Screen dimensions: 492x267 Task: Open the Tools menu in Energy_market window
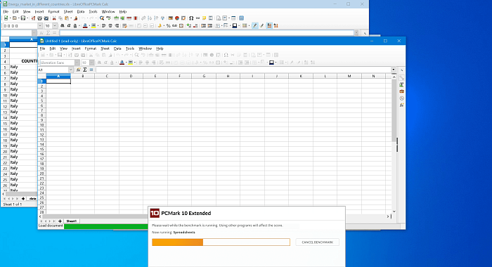tap(93, 12)
